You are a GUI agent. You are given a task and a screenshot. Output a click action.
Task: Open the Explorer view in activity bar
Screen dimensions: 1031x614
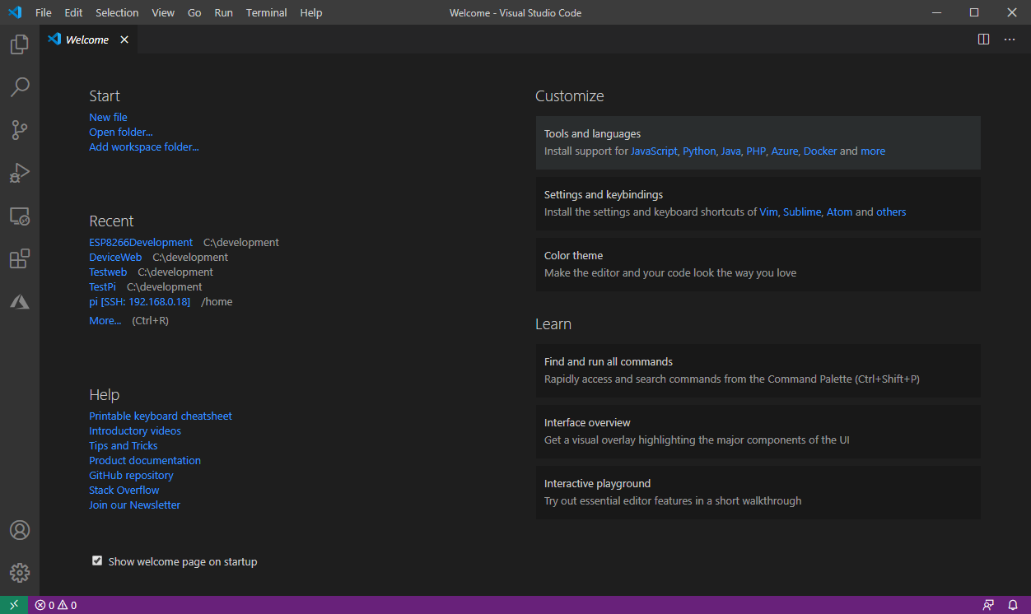tap(20, 44)
